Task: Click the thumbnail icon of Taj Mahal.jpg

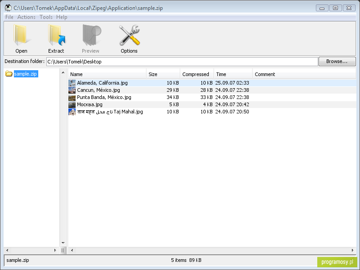Action: click(72, 112)
